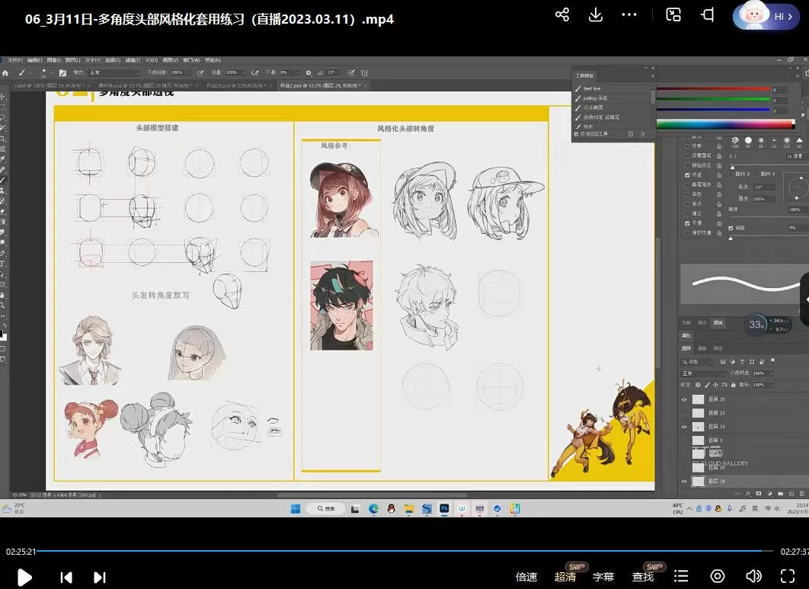809x589 pixels.
Task: Toggle visibility eye of layer 图层 35
Action: (x=684, y=399)
